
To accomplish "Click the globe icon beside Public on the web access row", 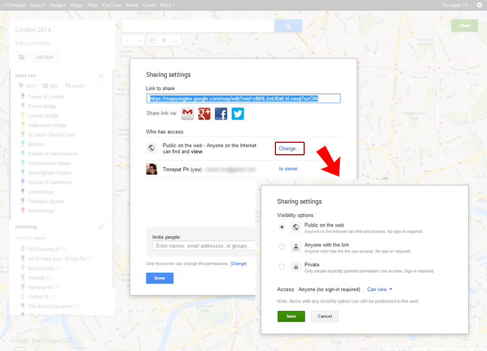I will coord(152,148).
